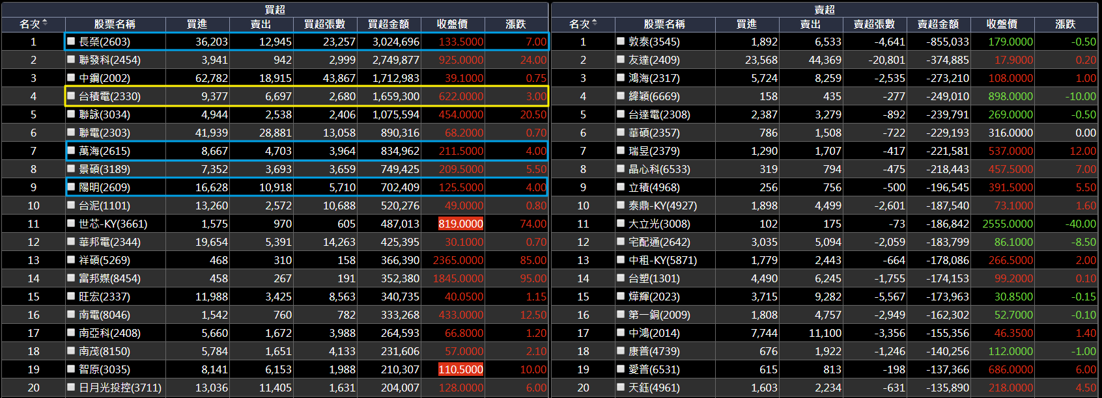
Task: Check the box for 鴻海(2317)
Action: click(x=621, y=77)
